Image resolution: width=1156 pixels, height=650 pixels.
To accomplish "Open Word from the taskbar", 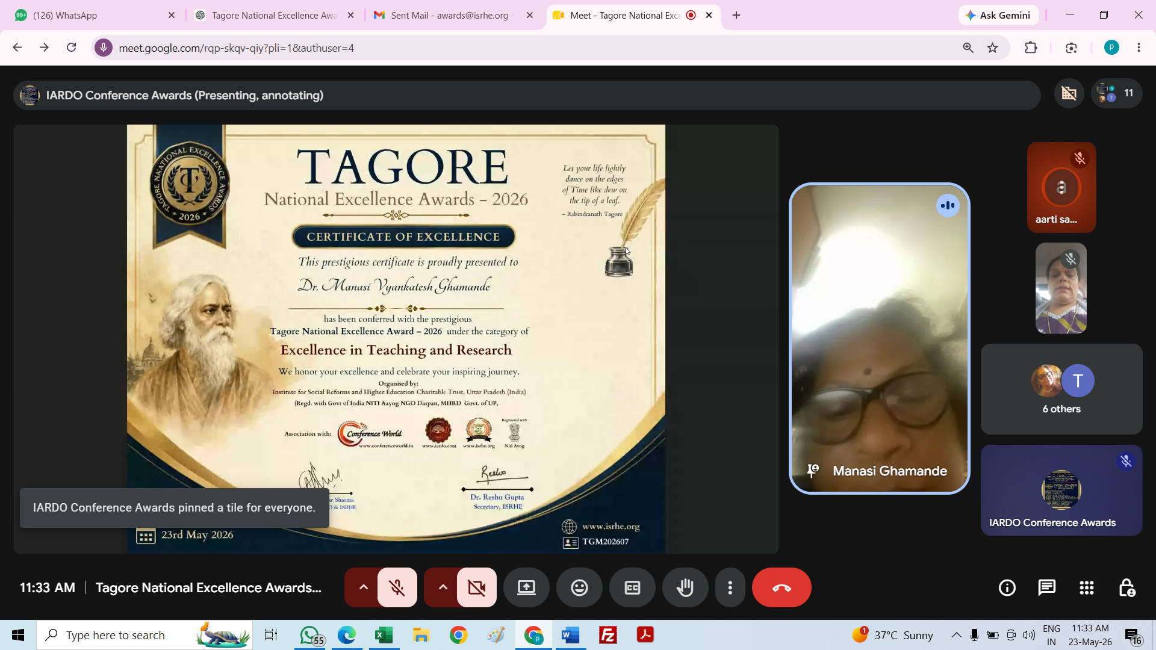I will (x=570, y=635).
